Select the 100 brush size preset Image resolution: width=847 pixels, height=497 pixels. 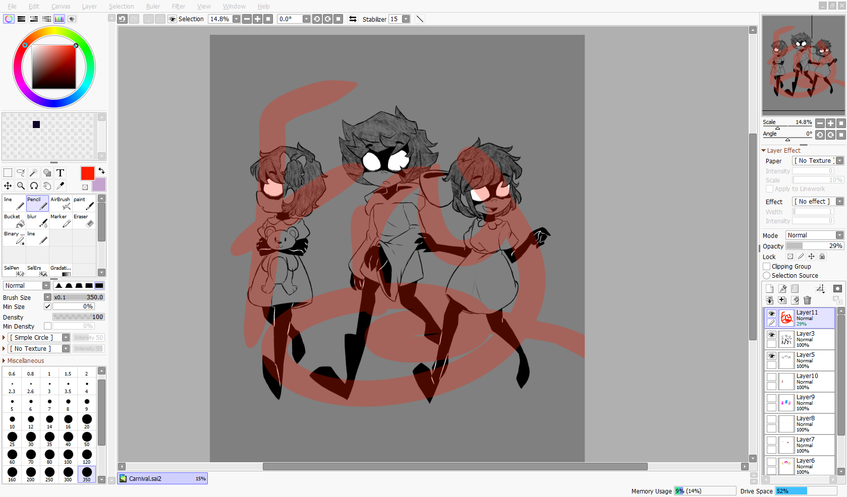tap(68, 457)
